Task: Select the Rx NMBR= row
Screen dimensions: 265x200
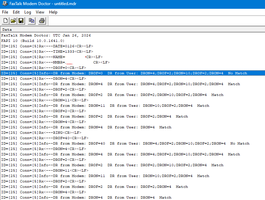Action: click(132, 62)
